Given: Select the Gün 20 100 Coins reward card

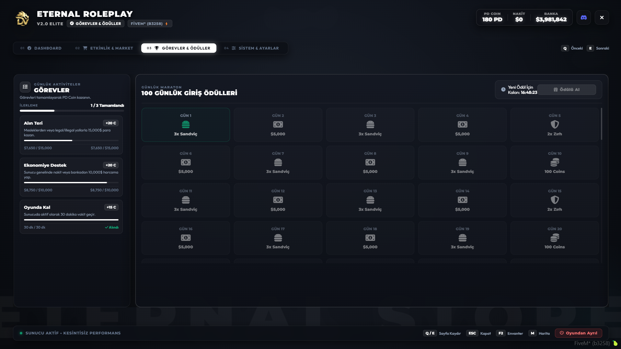Looking at the screenshot, I should 555,238.
